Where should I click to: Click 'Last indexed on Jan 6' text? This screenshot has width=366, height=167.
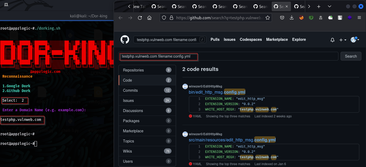click(x=270, y=164)
